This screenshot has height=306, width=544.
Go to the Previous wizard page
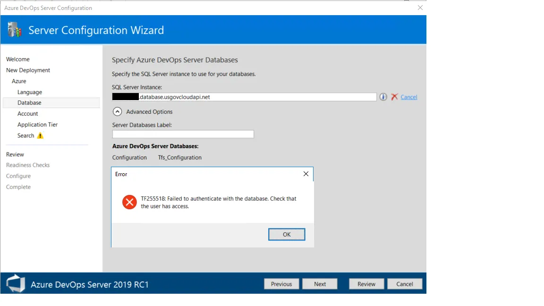[x=281, y=284]
